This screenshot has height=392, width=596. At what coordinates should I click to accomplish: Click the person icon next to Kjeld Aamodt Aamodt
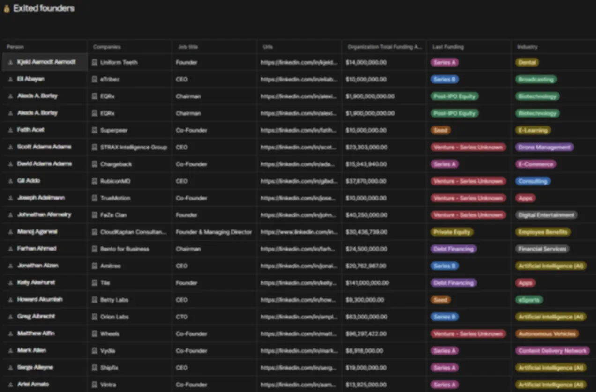pos(10,62)
